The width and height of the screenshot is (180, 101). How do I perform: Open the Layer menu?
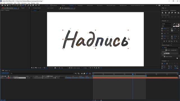(x=15, y=3)
